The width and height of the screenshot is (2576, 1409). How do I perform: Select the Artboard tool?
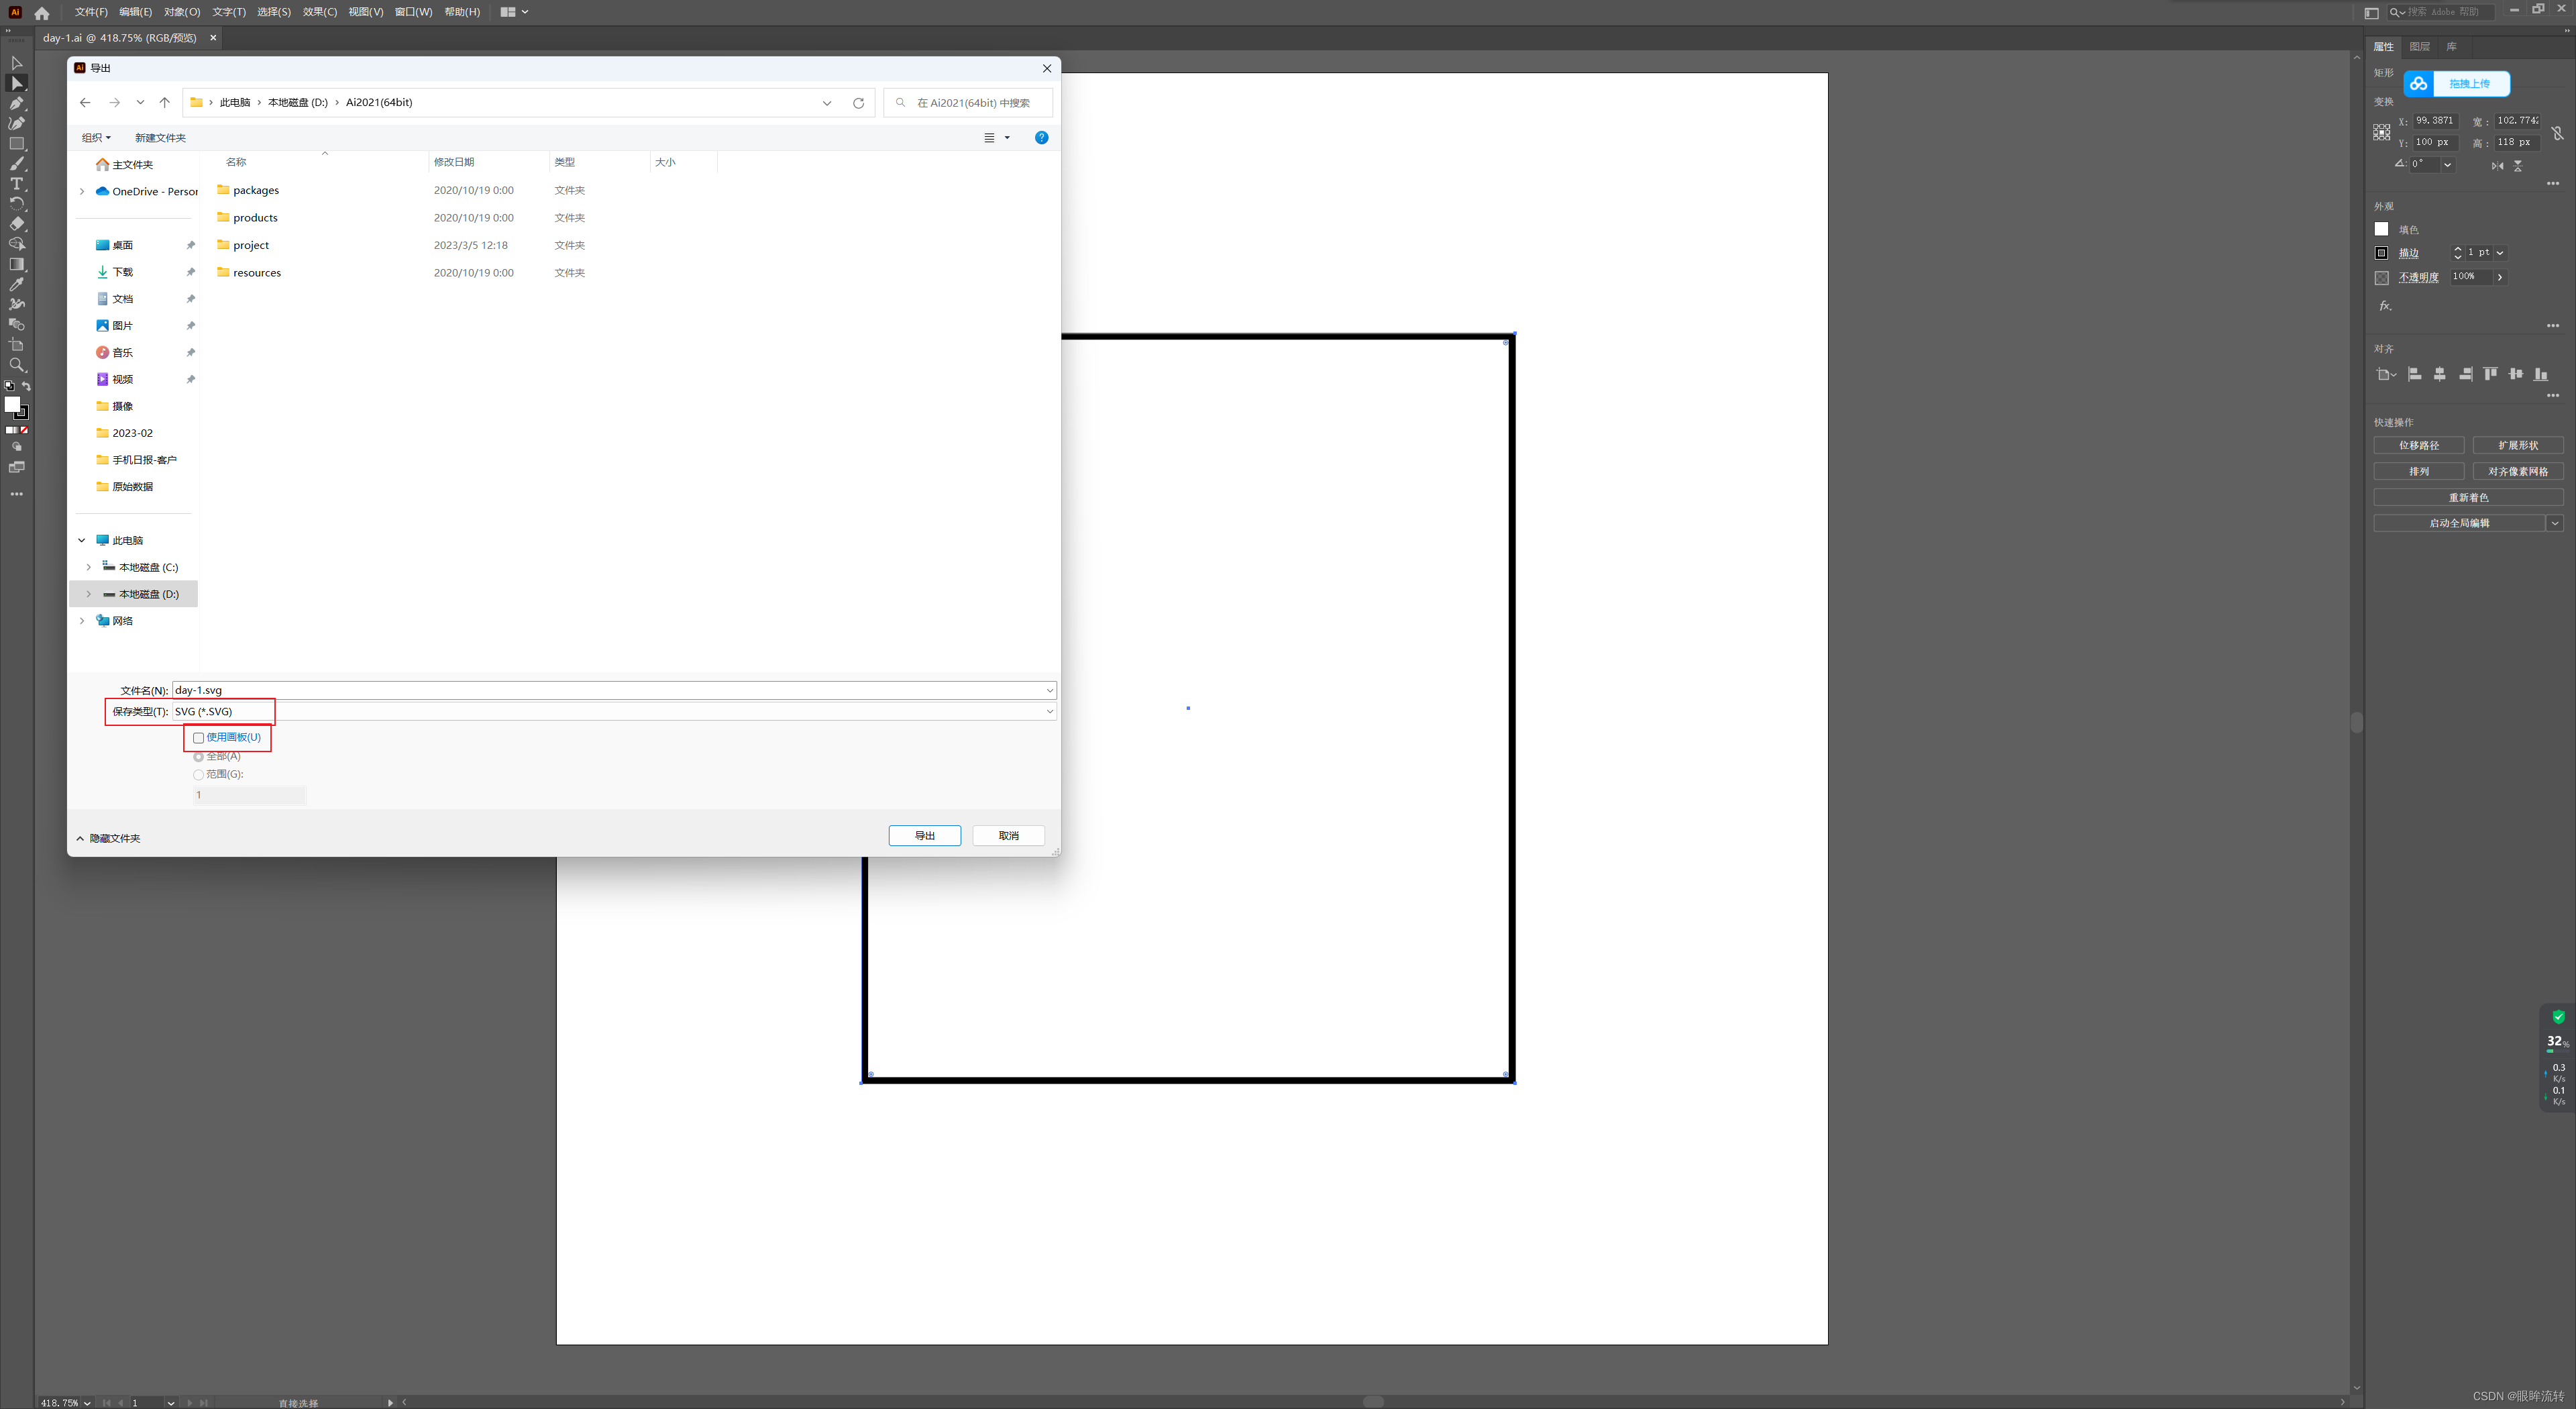[17, 345]
